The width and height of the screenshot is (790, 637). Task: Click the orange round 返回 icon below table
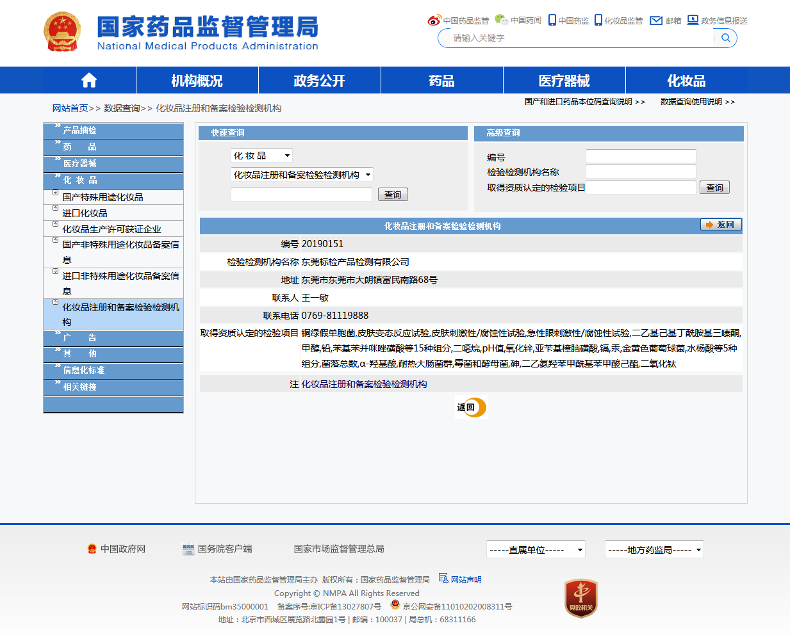coord(472,407)
